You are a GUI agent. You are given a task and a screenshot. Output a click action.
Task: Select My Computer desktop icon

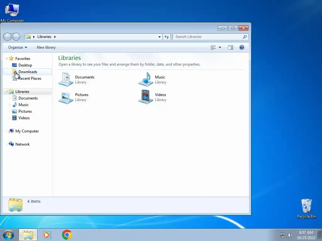coord(12,12)
